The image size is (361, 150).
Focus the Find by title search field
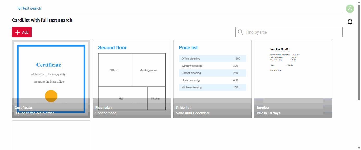(289, 32)
